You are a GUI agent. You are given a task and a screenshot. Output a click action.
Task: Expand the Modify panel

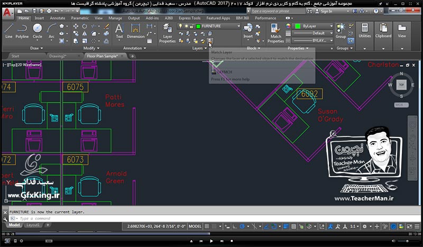[x=91, y=48]
